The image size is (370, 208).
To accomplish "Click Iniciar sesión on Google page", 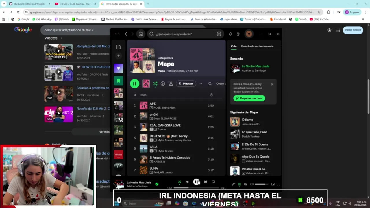I will (353, 30).
